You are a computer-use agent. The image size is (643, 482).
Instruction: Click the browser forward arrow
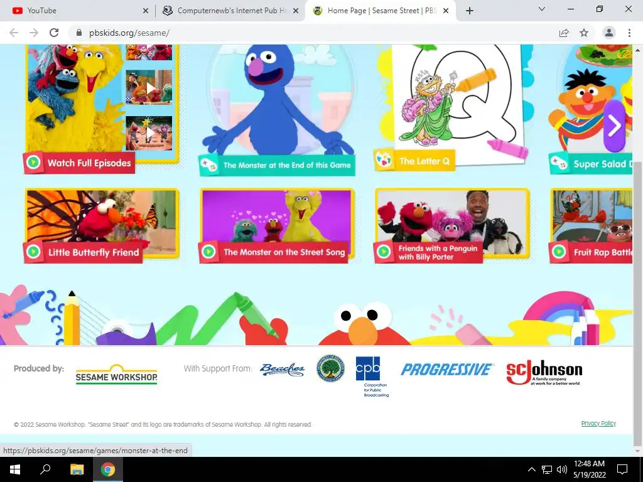coord(34,33)
